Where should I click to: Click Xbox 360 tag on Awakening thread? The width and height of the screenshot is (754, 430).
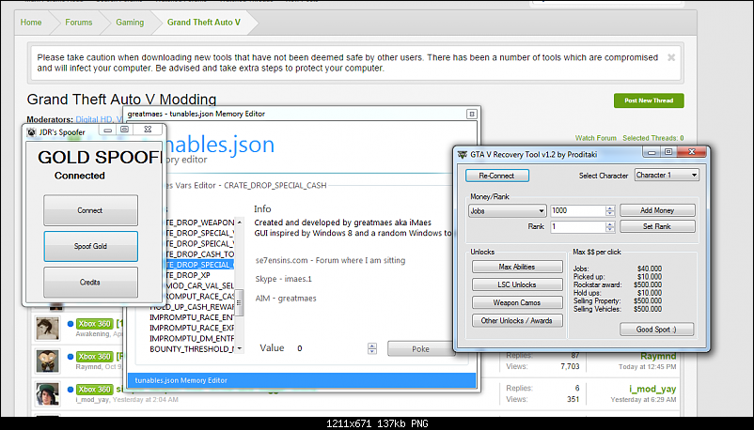point(94,324)
